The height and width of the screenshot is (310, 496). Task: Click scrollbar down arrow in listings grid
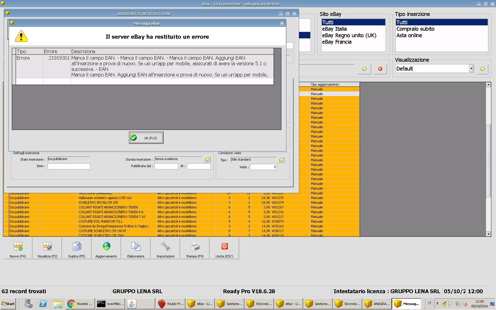tap(488, 234)
